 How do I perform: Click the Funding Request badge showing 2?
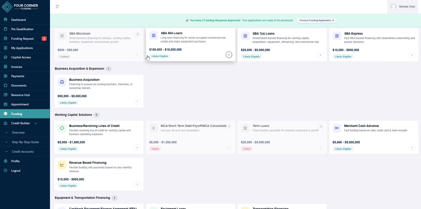click(44, 39)
